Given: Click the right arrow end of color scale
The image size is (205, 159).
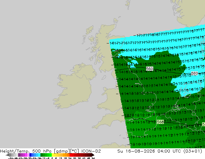Looking at the screenshot, I should click(x=93, y=155).
